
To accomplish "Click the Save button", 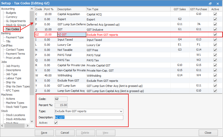I will (44, 133).
